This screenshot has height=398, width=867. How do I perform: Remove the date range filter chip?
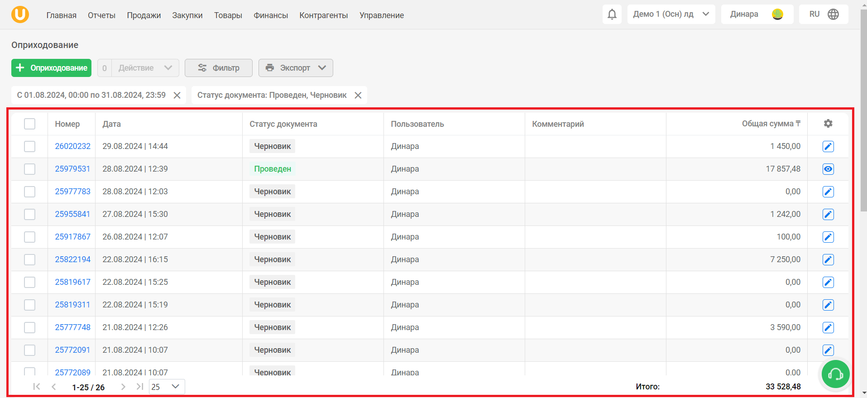click(x=177, y=95)
